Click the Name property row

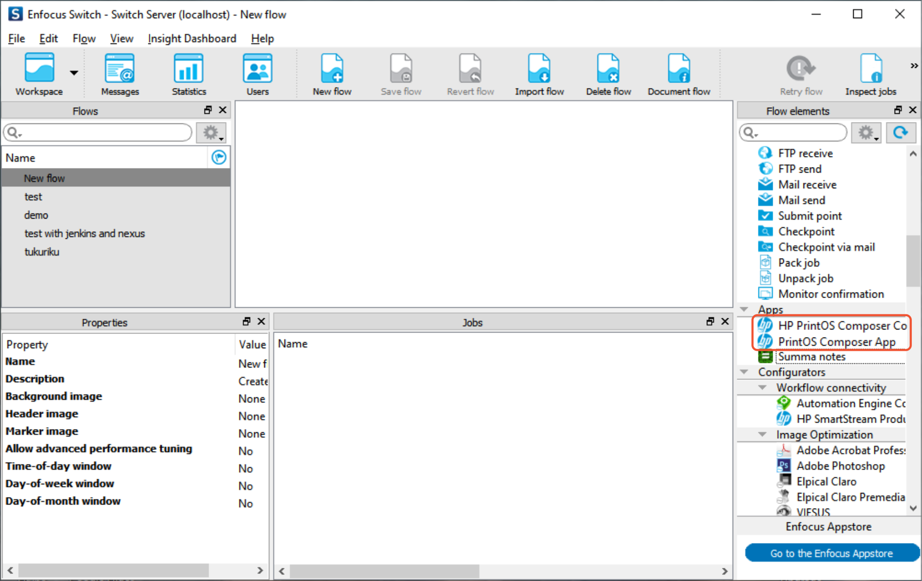point(135,362)
